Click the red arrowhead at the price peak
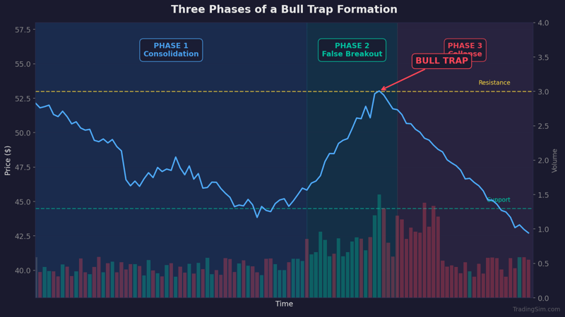 pyautogui.click(x=382, y=90)
